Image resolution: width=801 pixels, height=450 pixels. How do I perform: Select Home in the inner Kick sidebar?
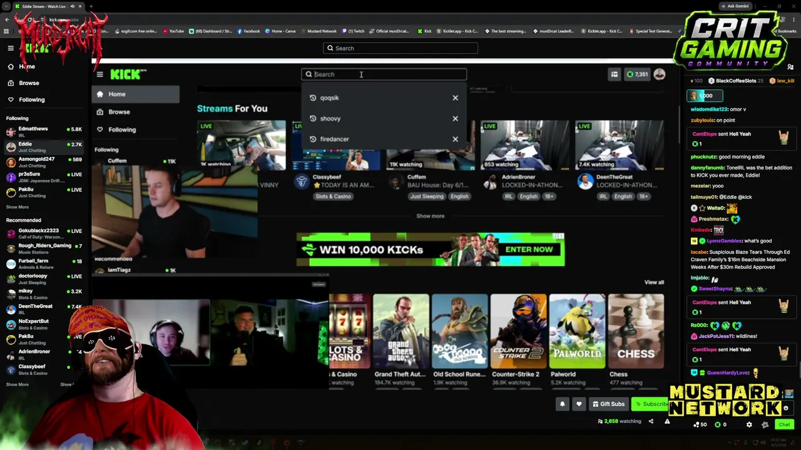(x=136, y=94)
